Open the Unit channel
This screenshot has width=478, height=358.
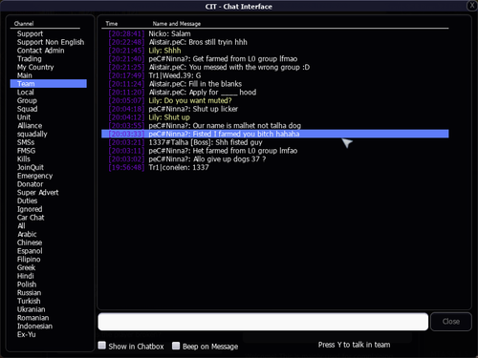click(24, 117)
